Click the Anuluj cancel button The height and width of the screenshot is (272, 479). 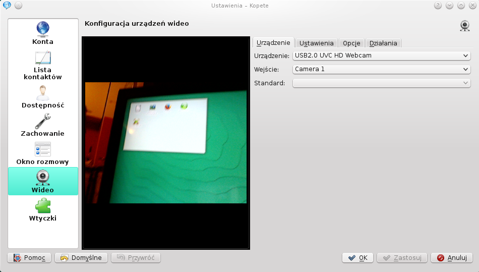coord(451,258)
